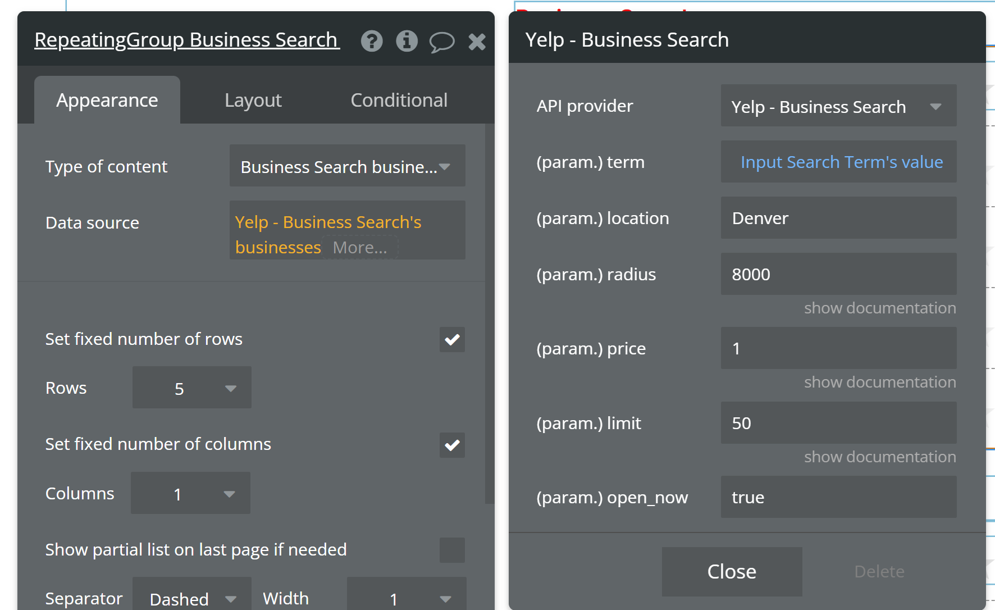Viewport: 995px width, 610px height.
Task: Open the Rows count dropdown
Action: 192,388
